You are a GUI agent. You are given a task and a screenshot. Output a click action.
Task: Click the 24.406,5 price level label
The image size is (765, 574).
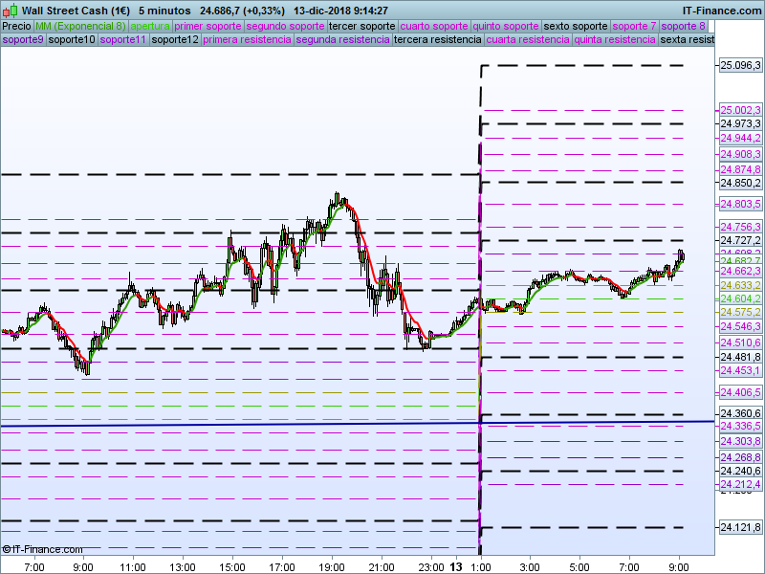pyautogui.click(x=740, y=392)
